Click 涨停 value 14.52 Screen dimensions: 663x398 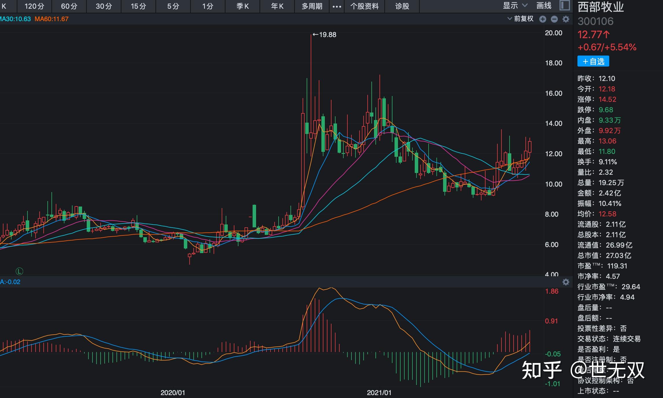click(607, 99)
